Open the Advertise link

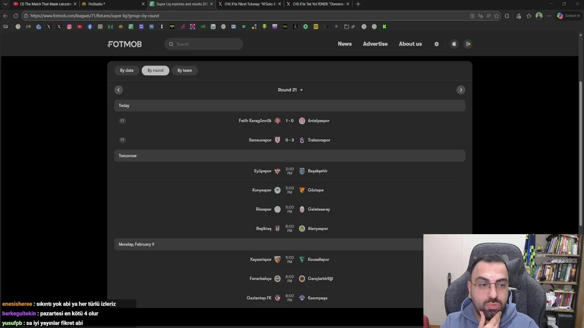(375, 44)
